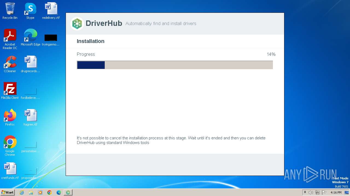Click the Progress label
The width and height of the screenshot is (350, 196).
tap(86, 54)
